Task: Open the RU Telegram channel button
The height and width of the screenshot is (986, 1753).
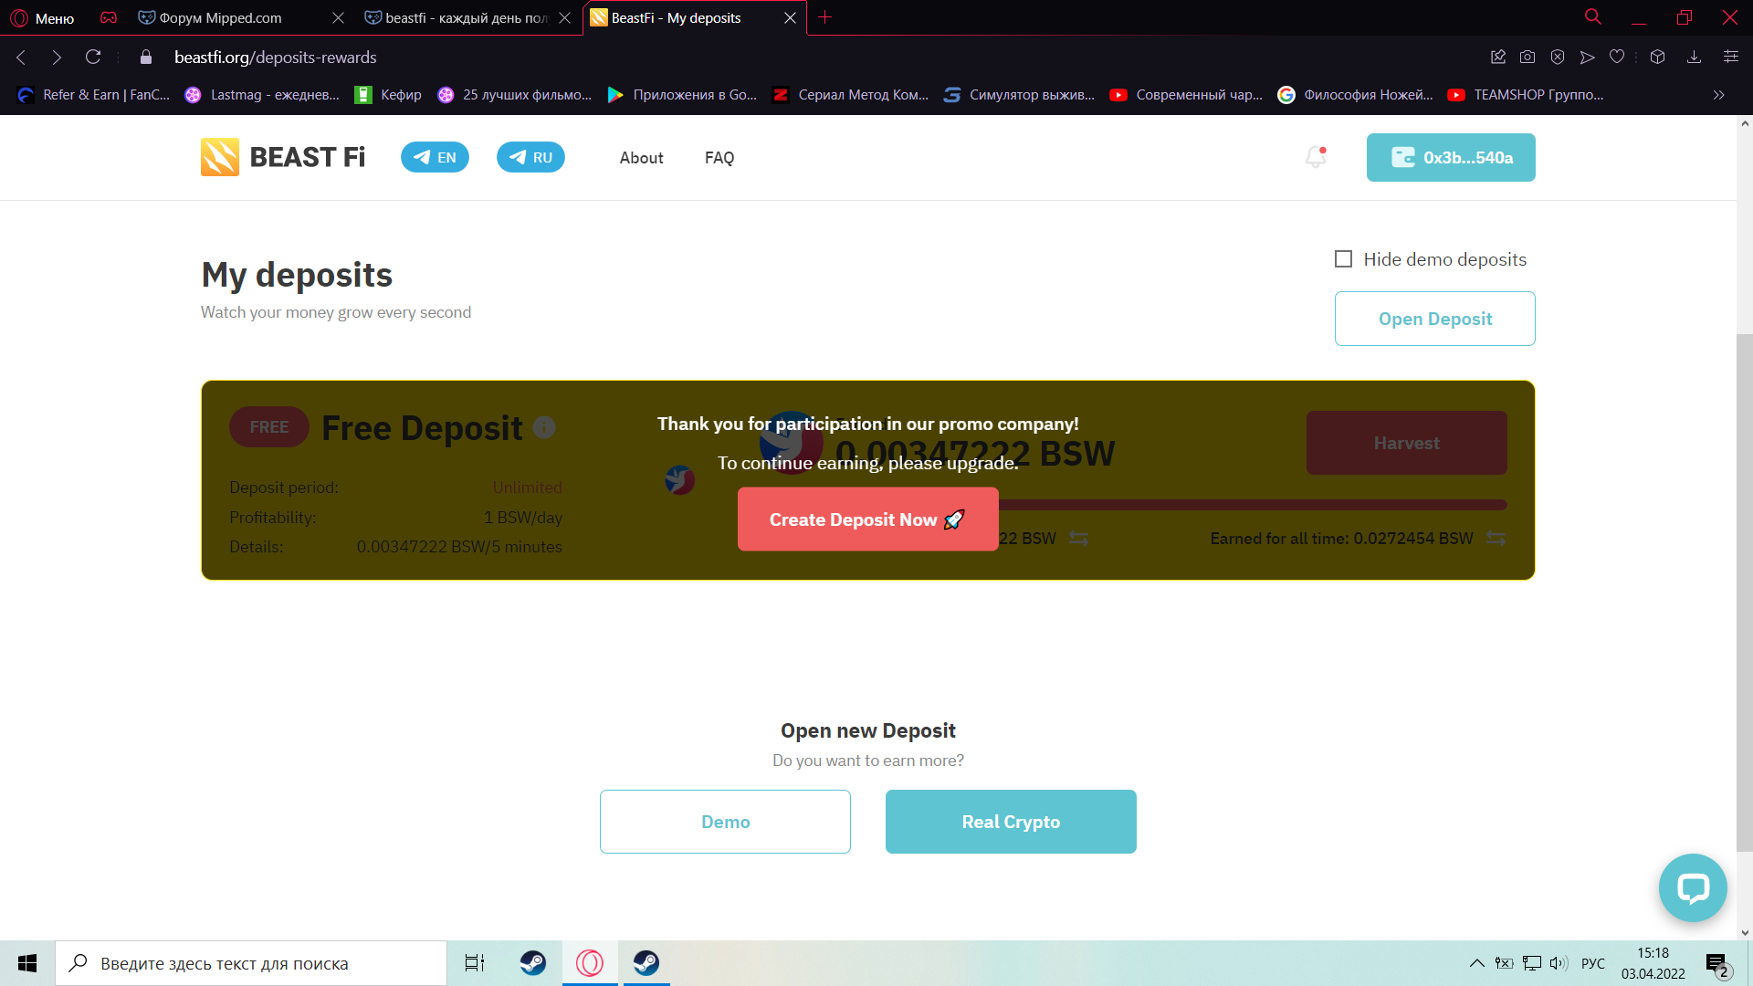Action: tap(530, 157)
